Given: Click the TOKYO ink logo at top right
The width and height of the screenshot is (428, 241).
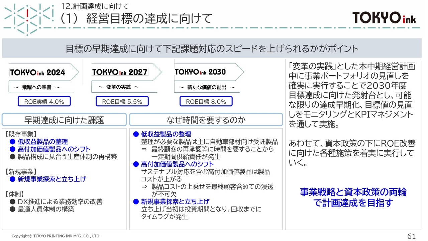Looking at the screenshot, I should [385, 17].
